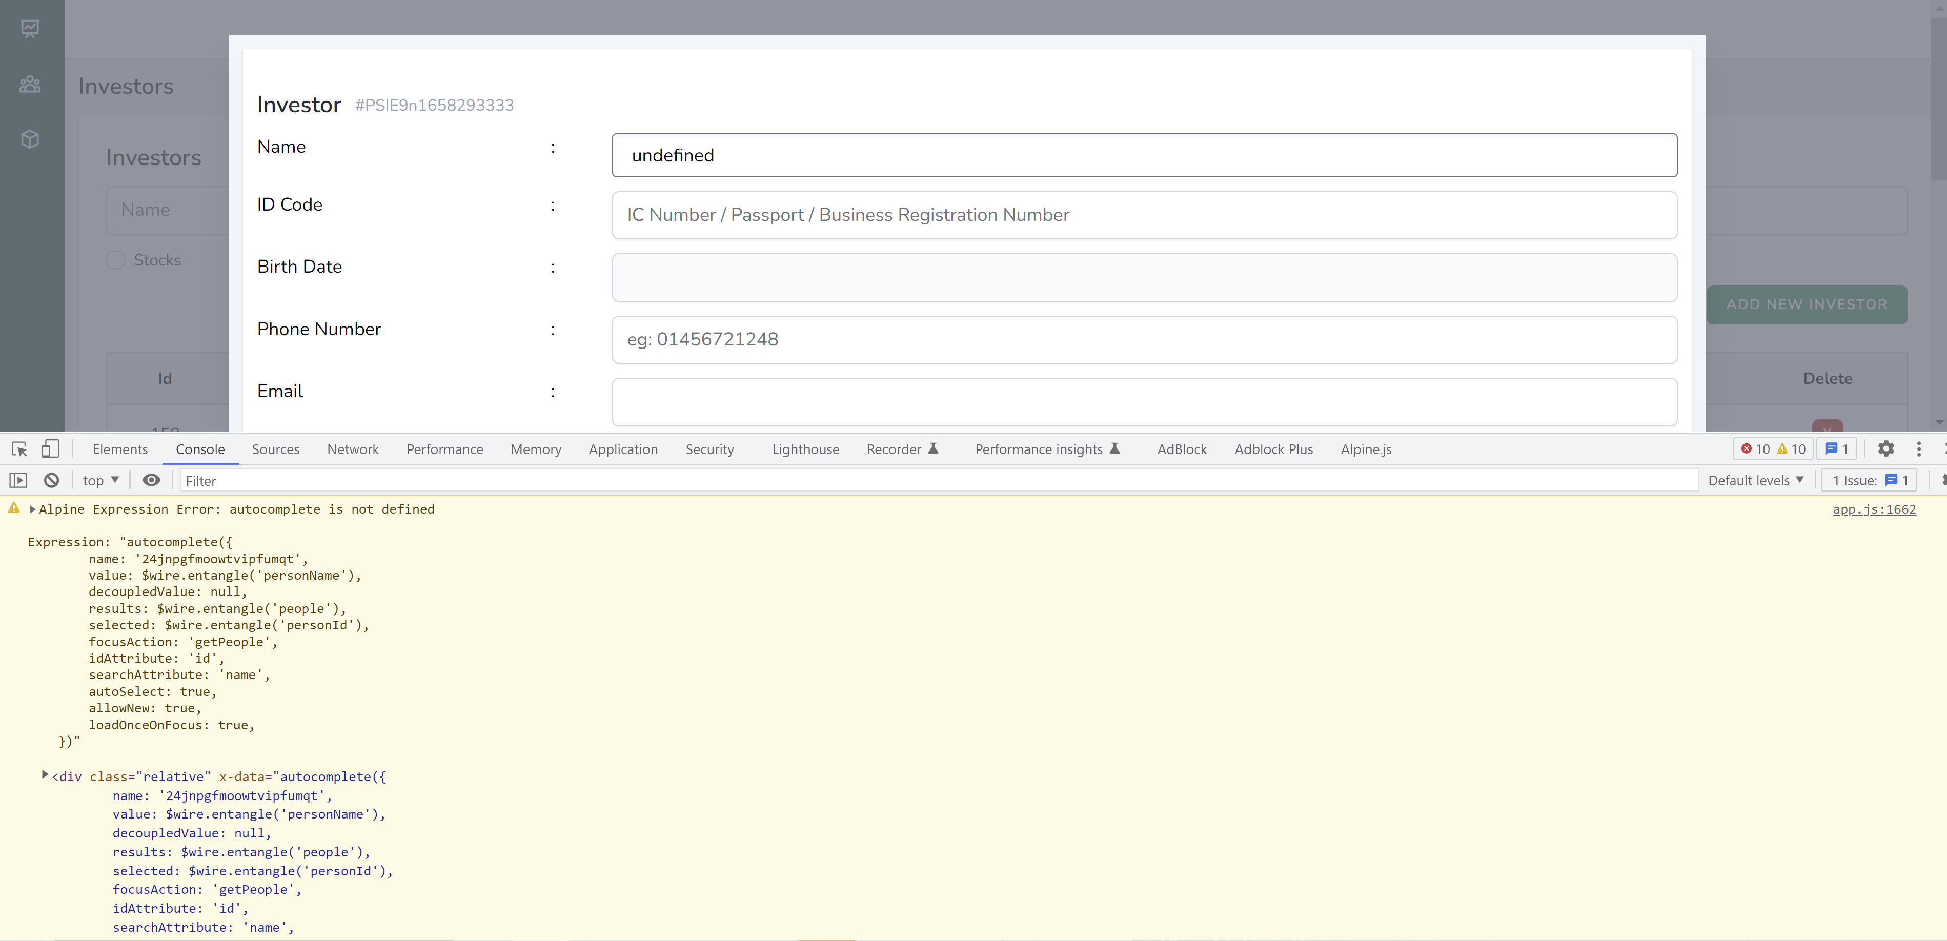
Task: Expand the Alpine Expression Error message
Action: pos(32,509)
